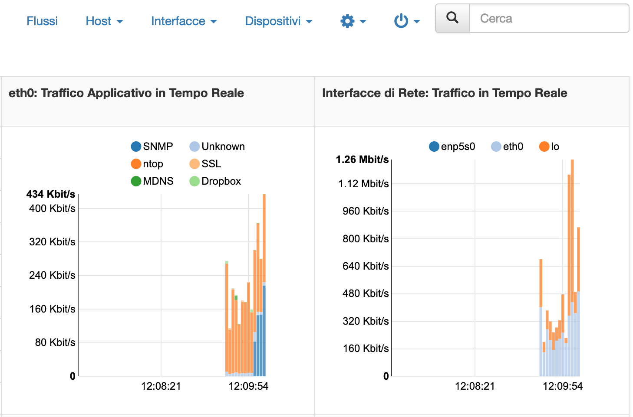Click the power icon
Screen dimensions: 633x417
[401, 21]
